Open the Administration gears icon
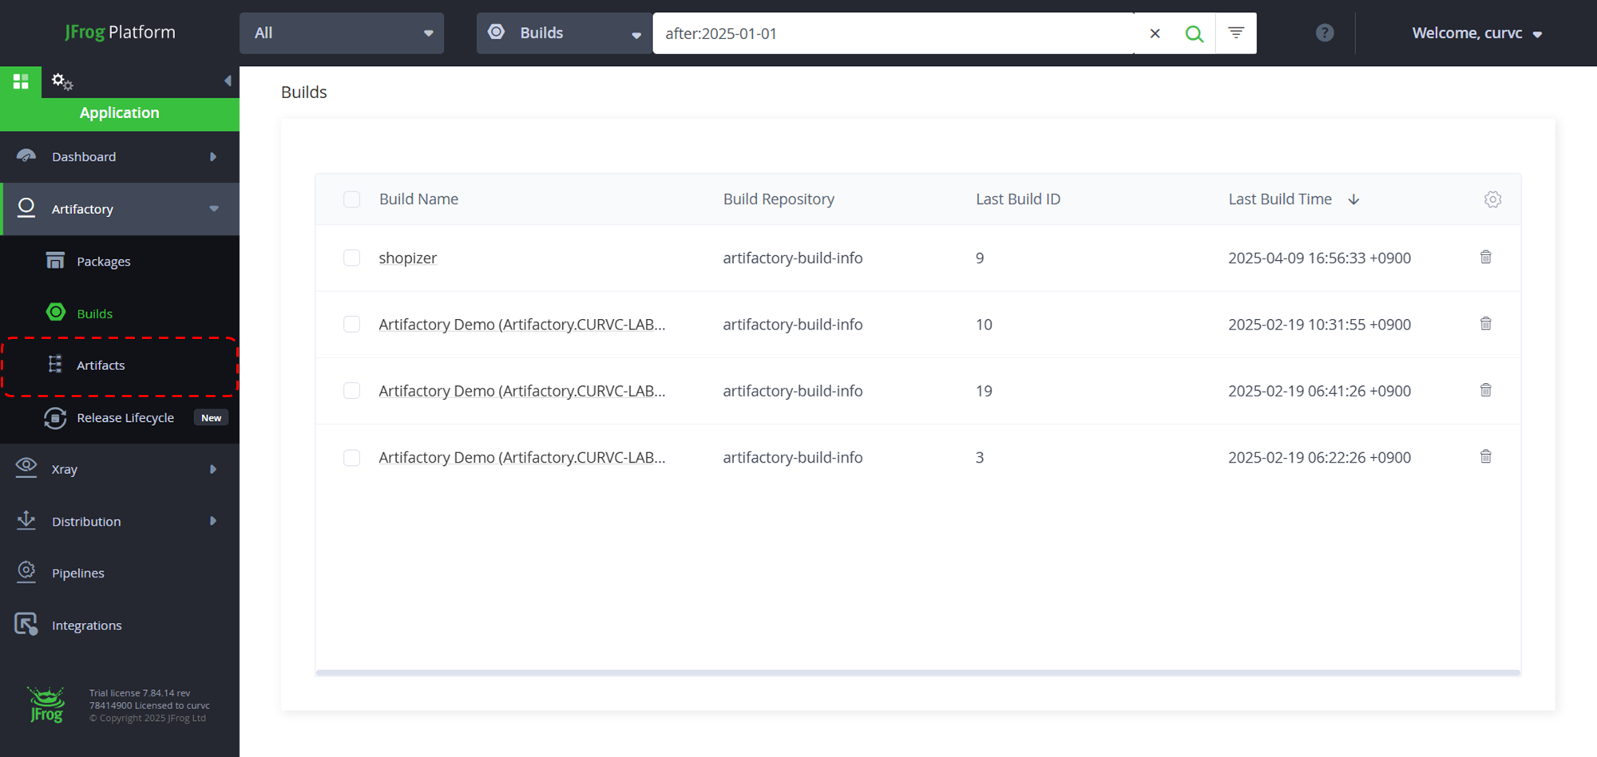Screen dimensions: 1597x757 61,81
